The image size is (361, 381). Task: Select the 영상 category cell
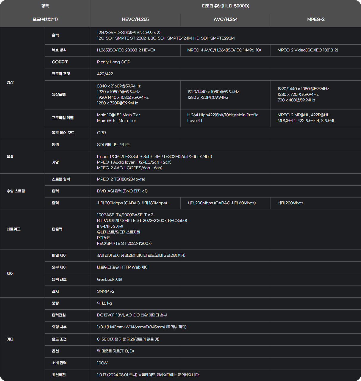point(10,82)
